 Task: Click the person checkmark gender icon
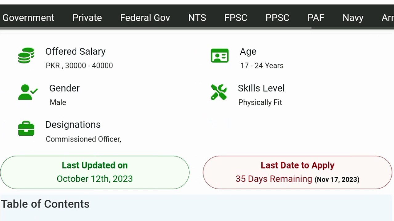[x=28, y=92]
